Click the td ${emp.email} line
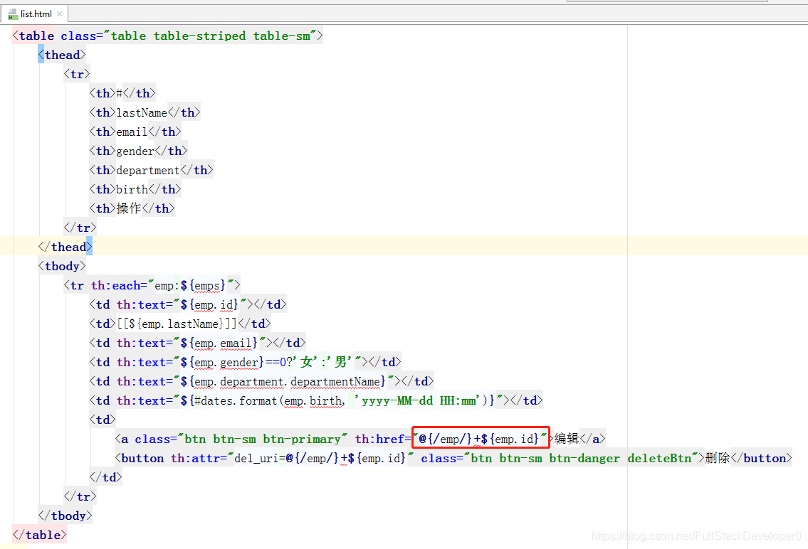 point(197,343)
